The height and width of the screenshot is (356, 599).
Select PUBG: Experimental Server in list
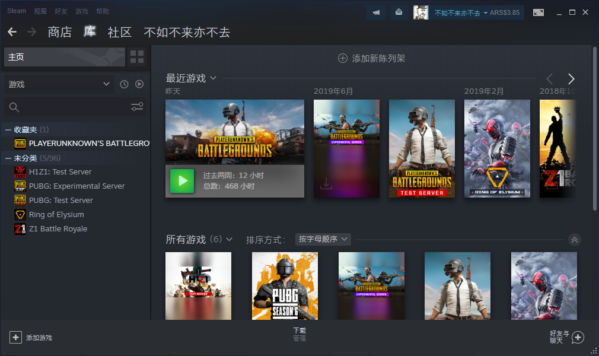coord(76,186)
